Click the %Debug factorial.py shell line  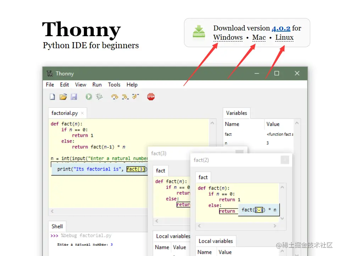coord(81,235)
